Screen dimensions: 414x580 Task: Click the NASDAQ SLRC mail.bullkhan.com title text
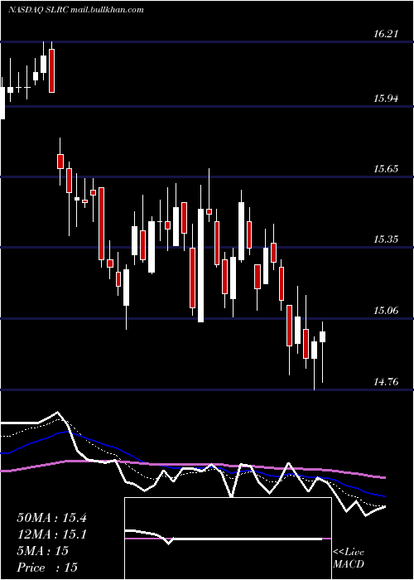76,10
